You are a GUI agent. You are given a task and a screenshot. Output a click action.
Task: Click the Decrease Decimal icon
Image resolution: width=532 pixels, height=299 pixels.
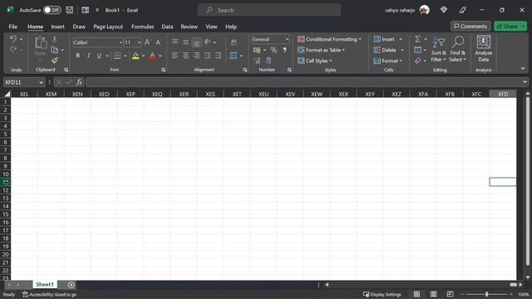pos(268,61)
